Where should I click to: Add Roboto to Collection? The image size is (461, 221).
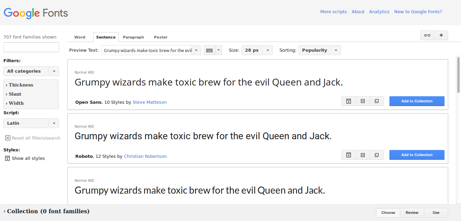417,155
